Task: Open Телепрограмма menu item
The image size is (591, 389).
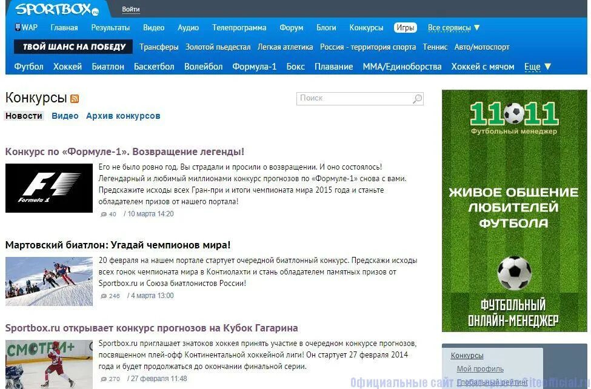Action: pos(239,27)
